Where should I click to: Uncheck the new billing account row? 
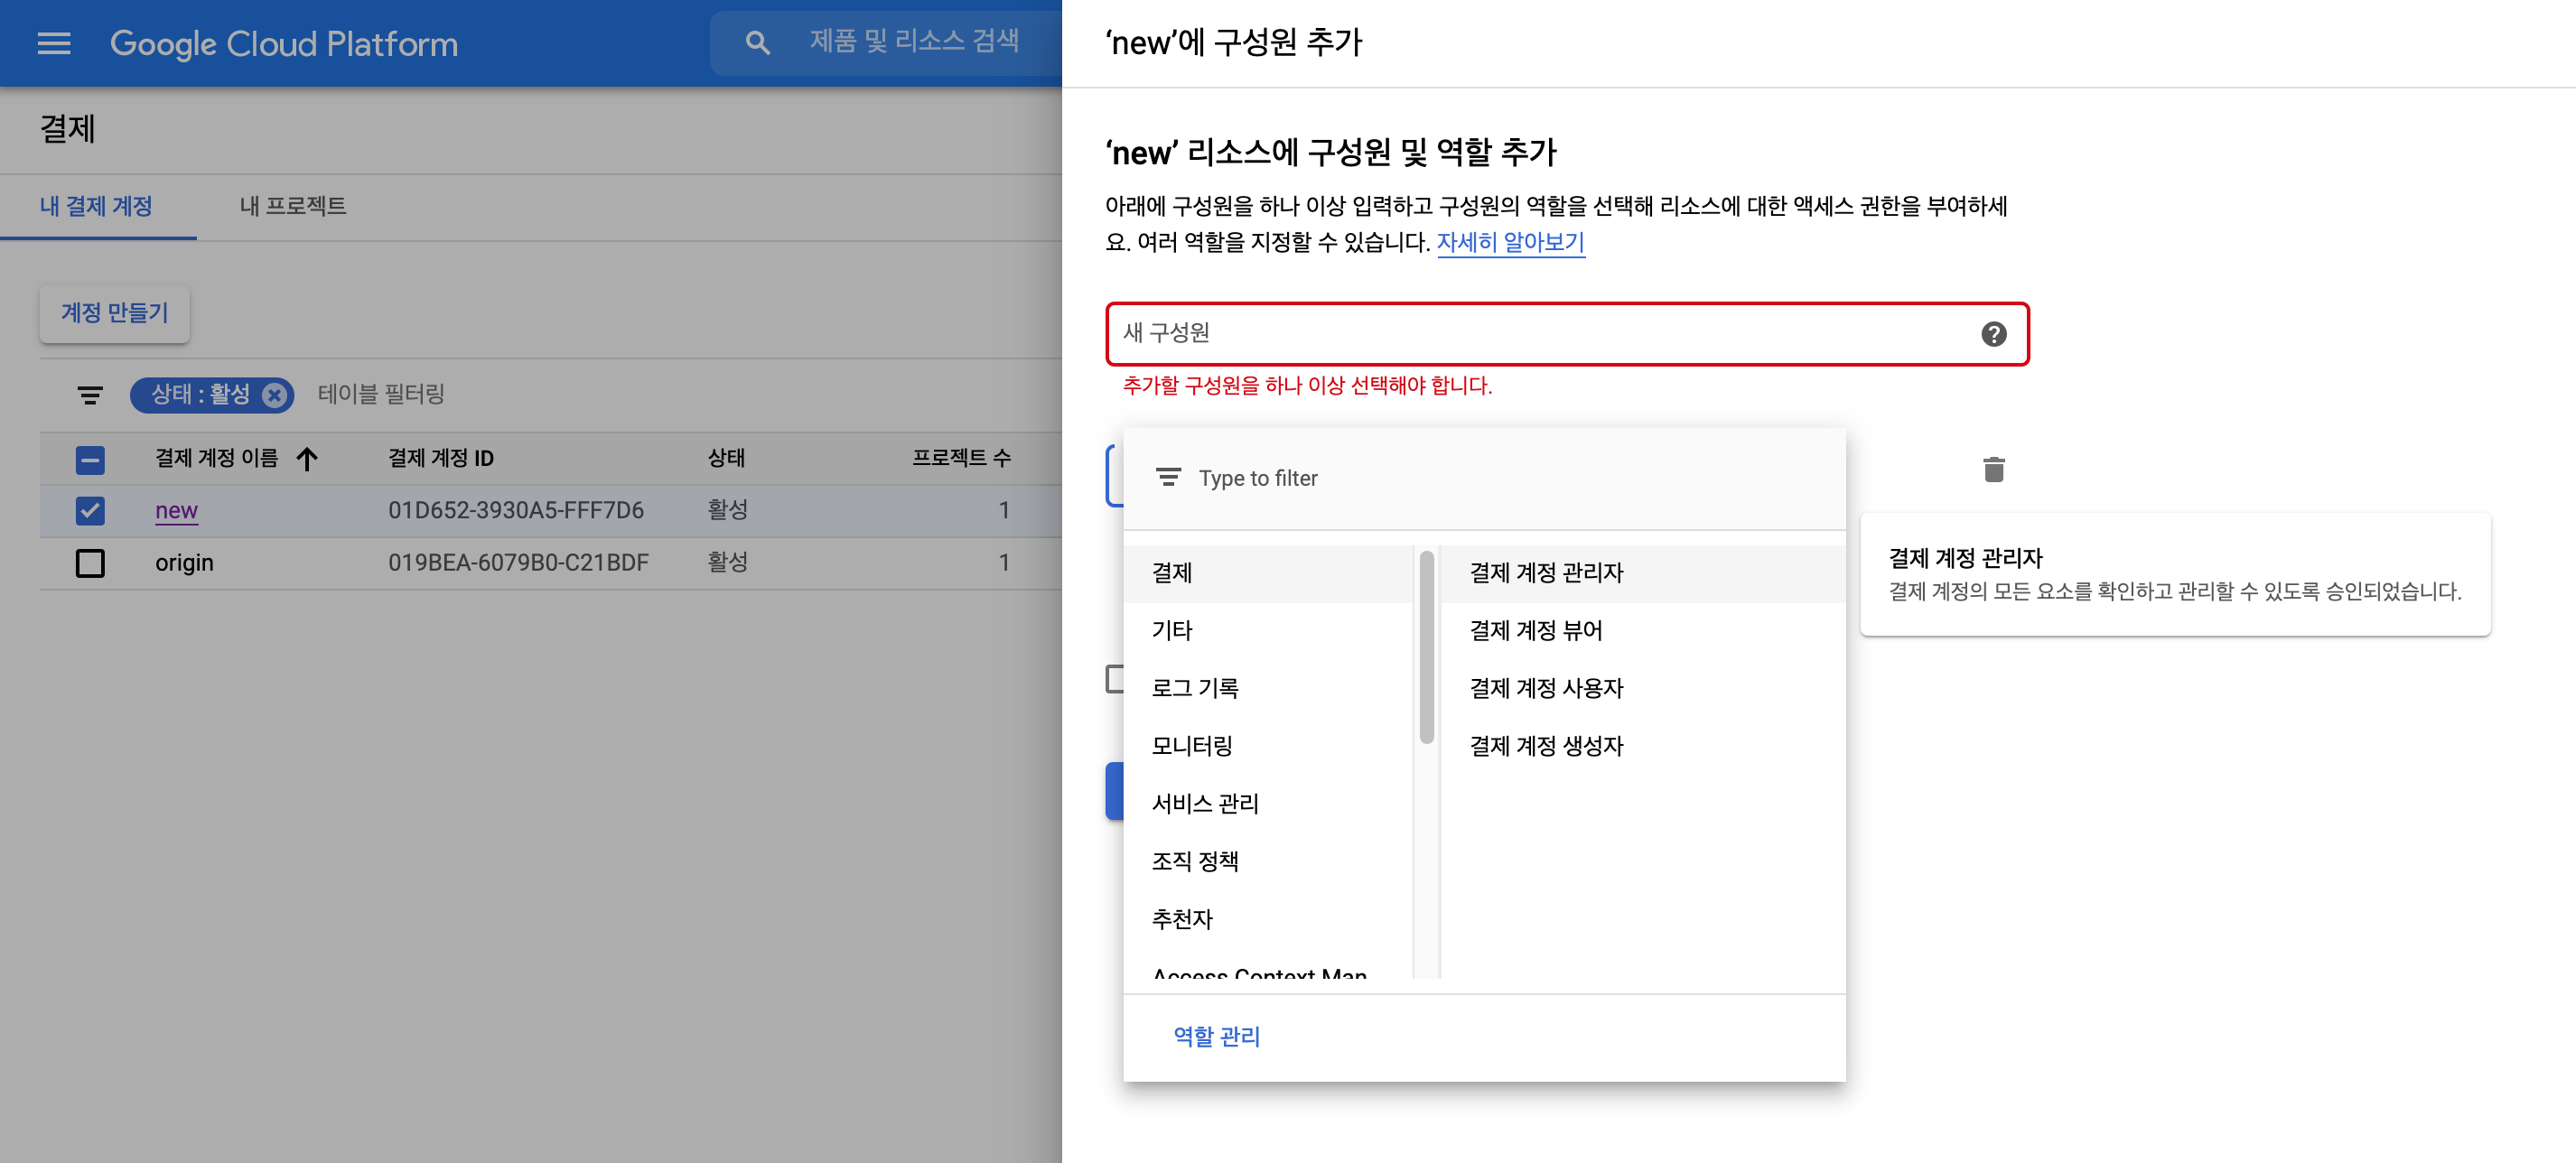[x=90, y=511]
